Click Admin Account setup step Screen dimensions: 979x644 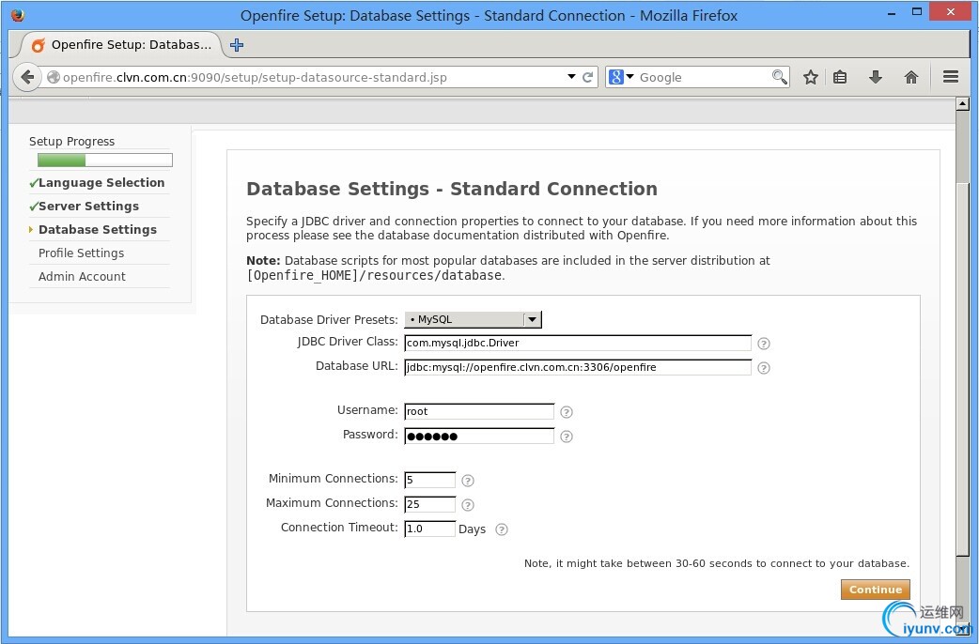point(82,276)
